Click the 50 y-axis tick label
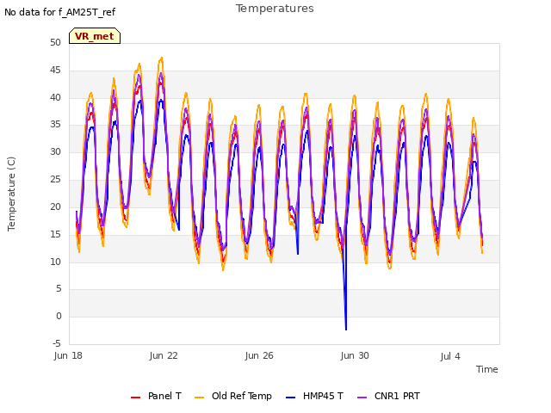This screenshot has width=551, height=413. click(x=55, y=43)
